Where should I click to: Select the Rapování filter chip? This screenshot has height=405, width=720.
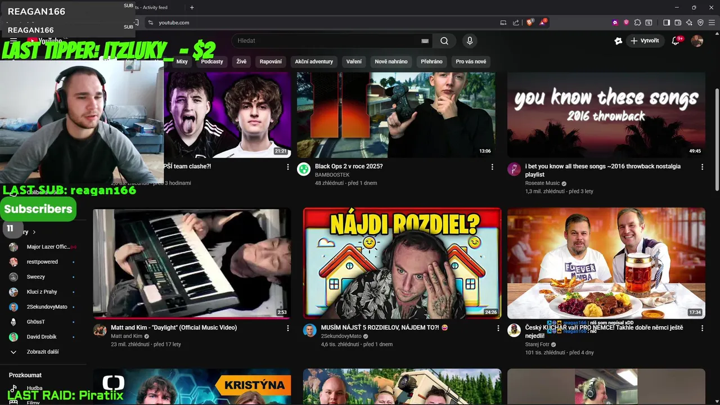point(271,61)
